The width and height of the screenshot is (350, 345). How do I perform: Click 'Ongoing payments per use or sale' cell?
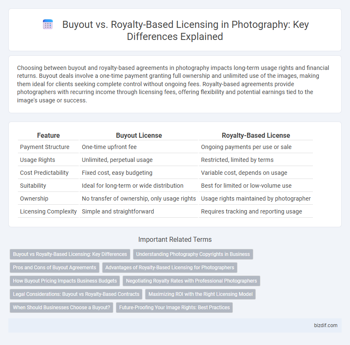[256, 147]
